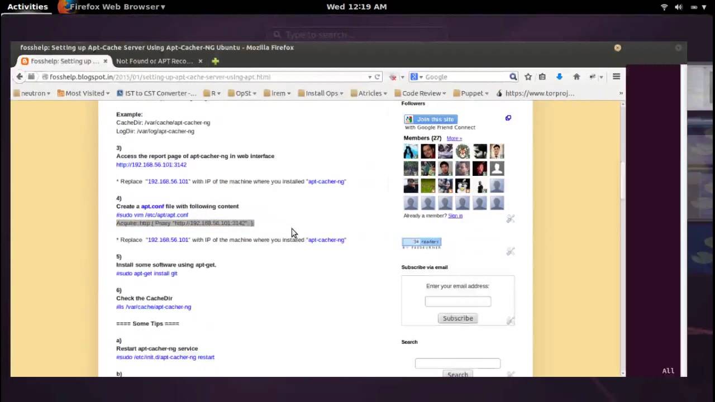Click the '#sudo vim /etc/apt/apt.conf' text
The width and height of the screenshot is (715, 402).
152,215
